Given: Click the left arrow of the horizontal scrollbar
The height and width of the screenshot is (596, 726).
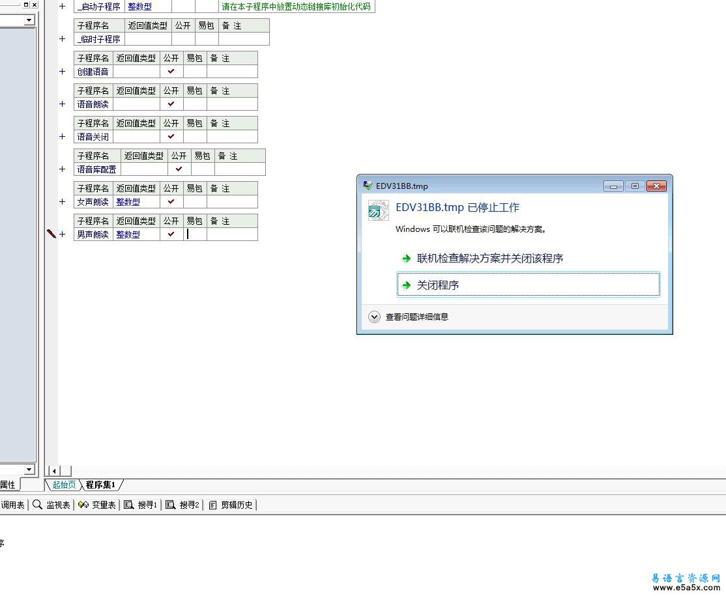Looking at the screenshot, I should (x=53, y=471).
